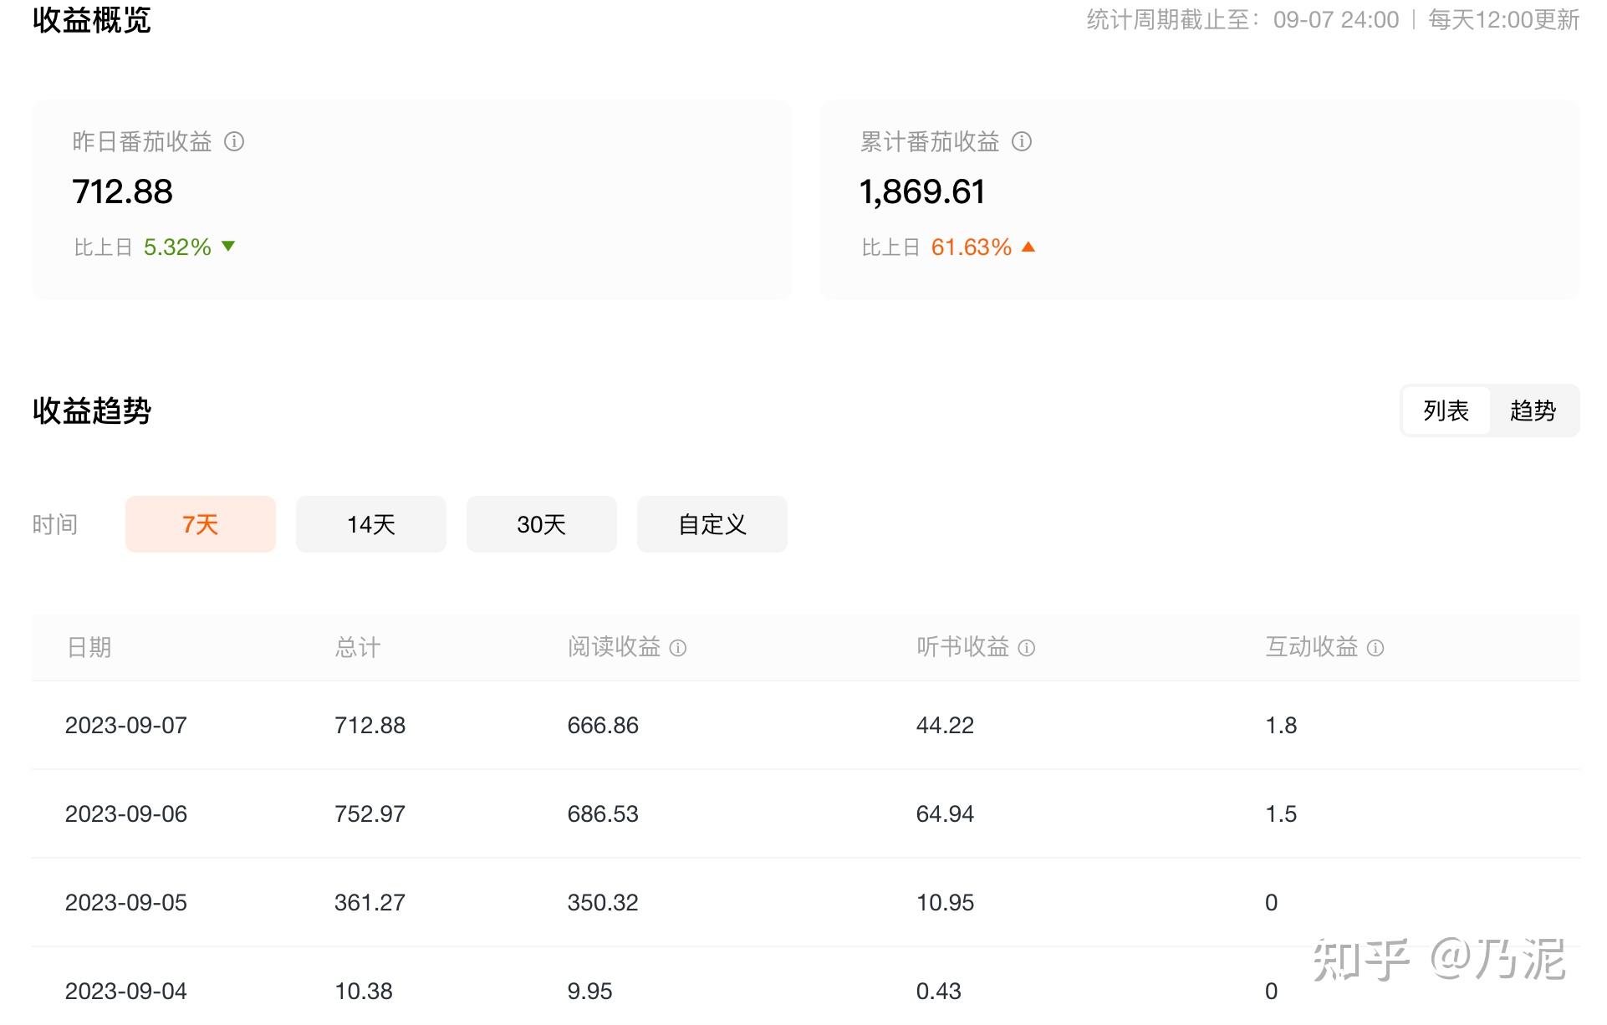Select the 7天 time range
The image size is (1607, 1025).
(201, 524)
